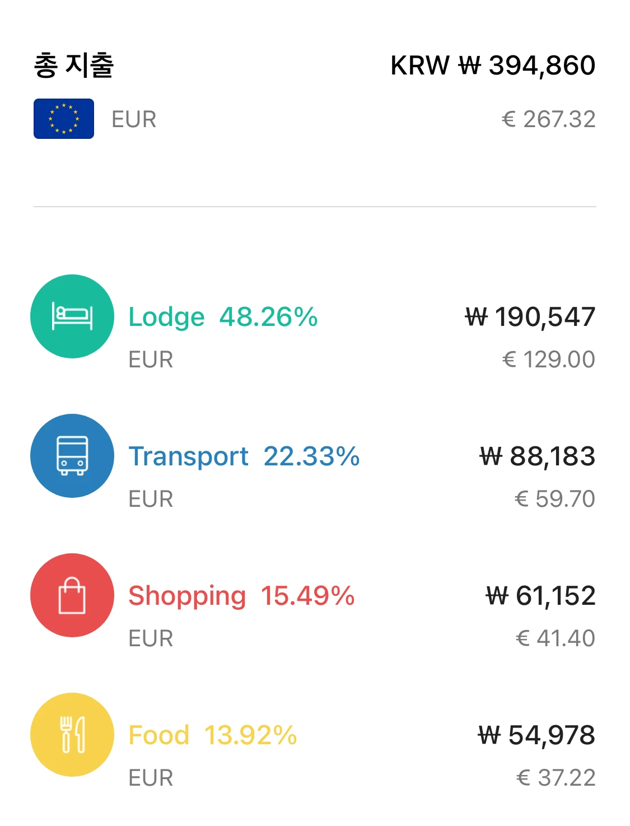Image resolution: width=630 pixels, height=826 pixels.
Task: Tap the € 41.40 Shopping euro value
Action: click(556, 638)
